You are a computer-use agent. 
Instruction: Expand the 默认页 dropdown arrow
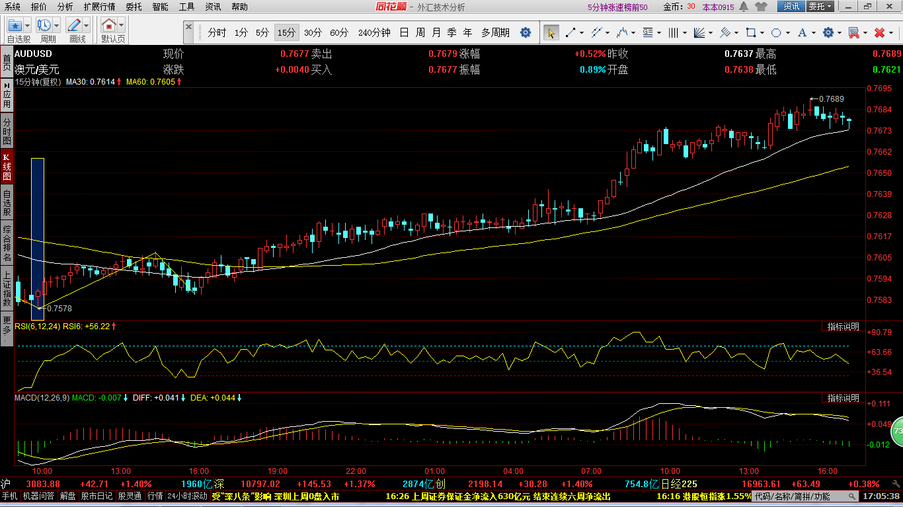pyautogui.click(x=122, y=26)
